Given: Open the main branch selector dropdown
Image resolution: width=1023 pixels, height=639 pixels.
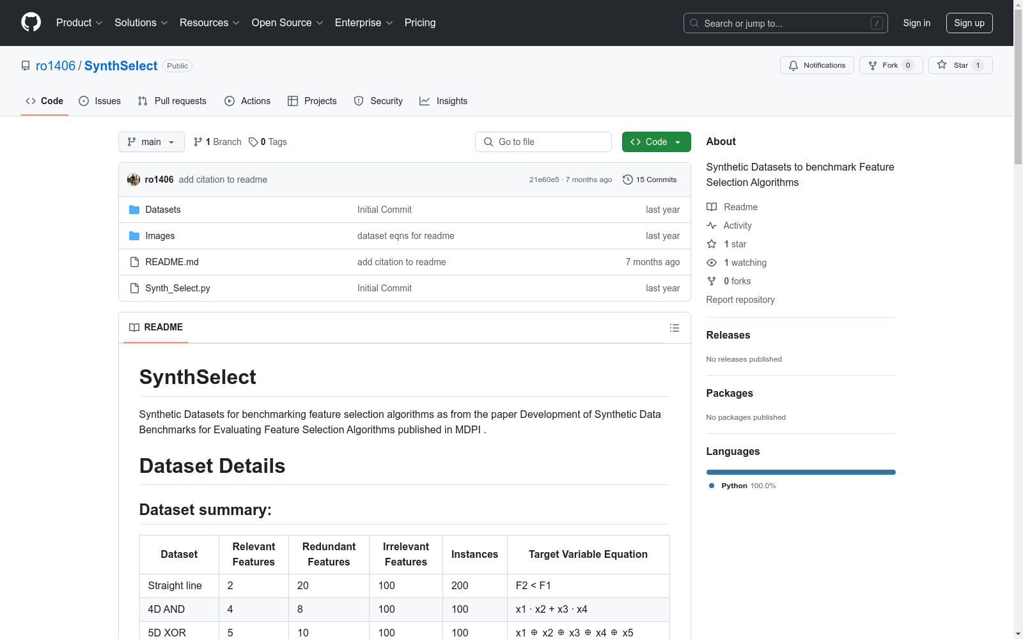Looking at the screenshot, I should click(x=152, y=142).
